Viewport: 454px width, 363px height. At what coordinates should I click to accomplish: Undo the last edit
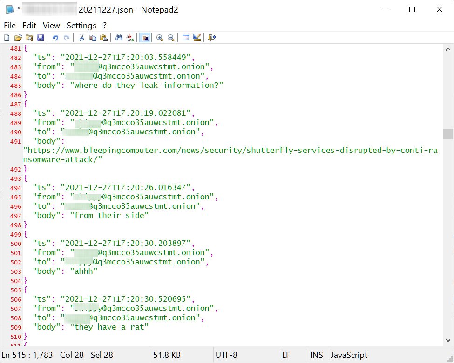coord(55,38)
